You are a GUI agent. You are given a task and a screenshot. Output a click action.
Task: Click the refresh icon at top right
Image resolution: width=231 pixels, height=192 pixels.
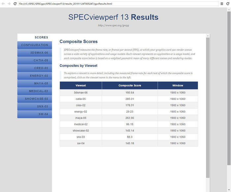point(228,4)
